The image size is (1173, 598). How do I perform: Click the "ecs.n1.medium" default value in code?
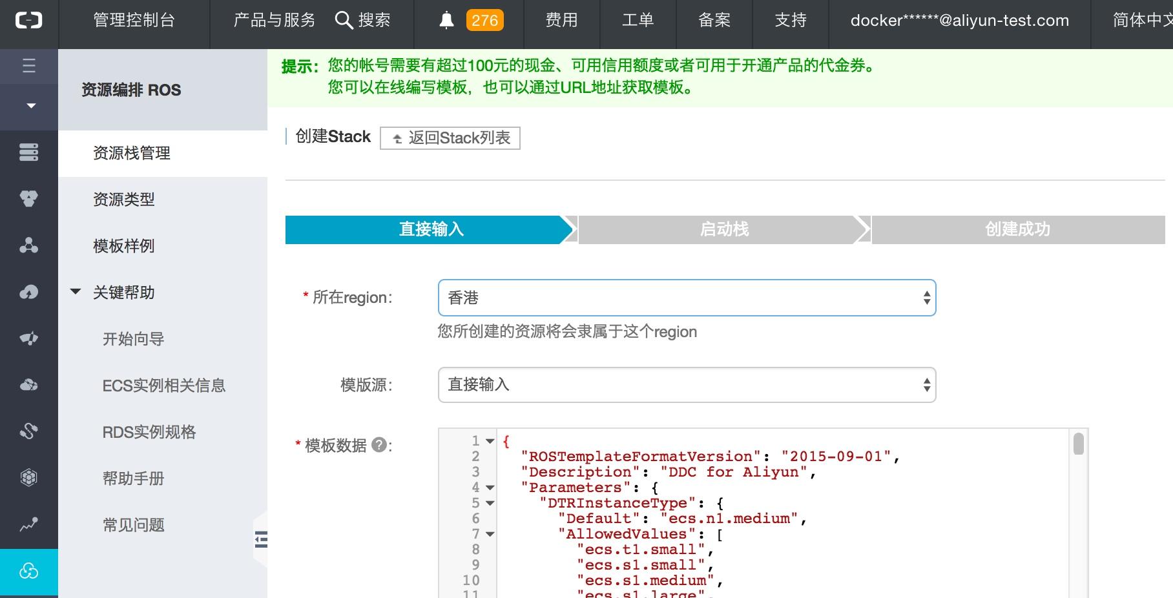[x=729, y=519]
